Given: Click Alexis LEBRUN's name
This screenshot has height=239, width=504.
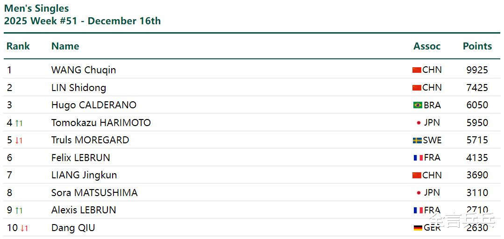Looking at the screenshot, I should pyautogui.click(x=84, y=210).
